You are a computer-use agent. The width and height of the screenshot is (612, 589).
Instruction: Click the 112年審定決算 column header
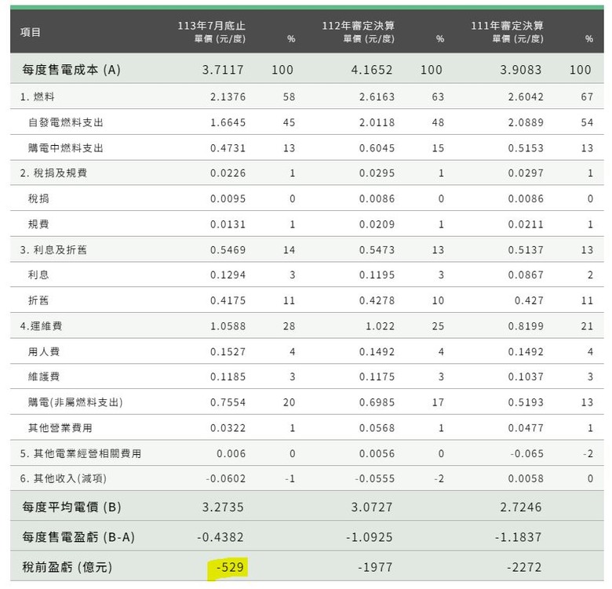[359, 26]
